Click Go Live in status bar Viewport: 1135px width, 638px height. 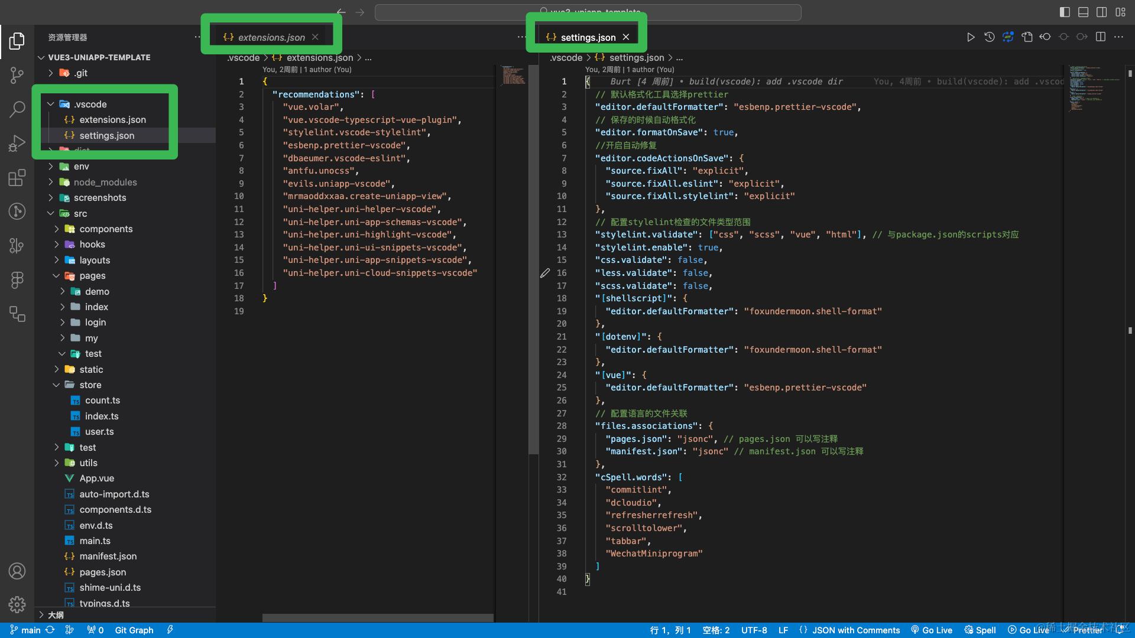click(x=932, y=630)
